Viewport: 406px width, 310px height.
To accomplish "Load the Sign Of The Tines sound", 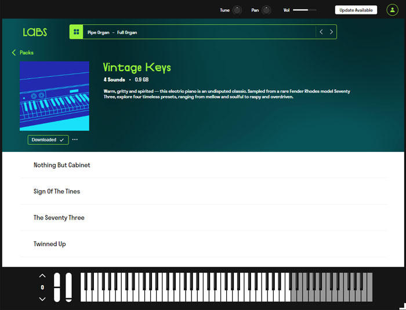I will coord(203,191).
